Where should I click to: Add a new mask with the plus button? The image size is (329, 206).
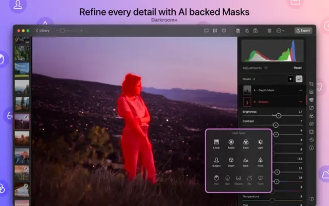tap(290, 79)
